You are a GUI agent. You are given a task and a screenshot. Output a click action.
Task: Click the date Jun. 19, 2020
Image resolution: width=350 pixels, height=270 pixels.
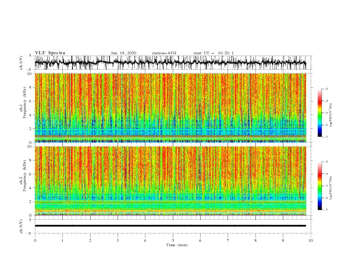[x=123, y=53]
